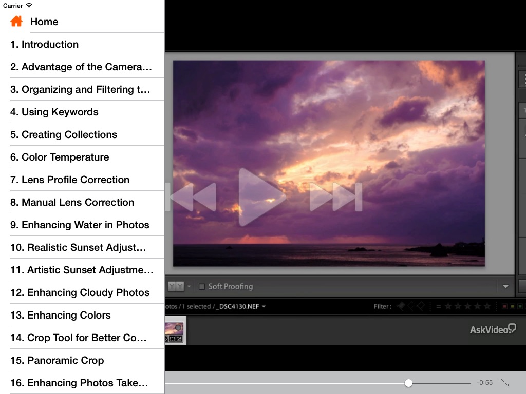Image resolution: width=526 pixels, height=394 pixels.
Task: Select chapter 2. Advantage of the Camera
Action: tap(82, 67)
